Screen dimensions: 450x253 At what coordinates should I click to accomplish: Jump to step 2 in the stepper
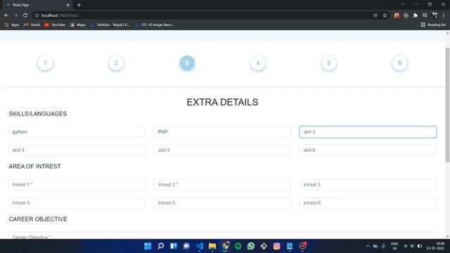116,63
